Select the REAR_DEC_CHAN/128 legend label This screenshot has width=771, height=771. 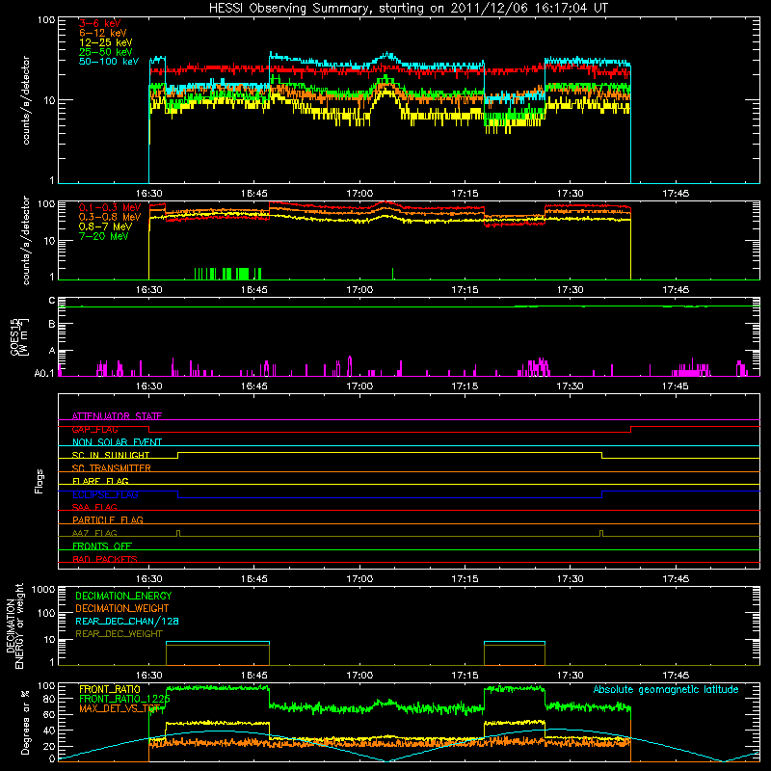coord(127,621)
